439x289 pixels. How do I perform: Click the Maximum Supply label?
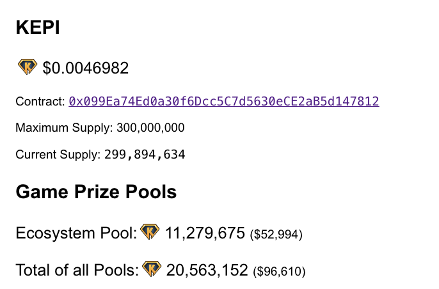[x=64, y=128]
